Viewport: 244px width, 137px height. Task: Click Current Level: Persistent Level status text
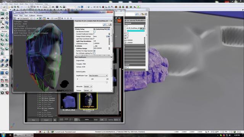tap(65, 132)
